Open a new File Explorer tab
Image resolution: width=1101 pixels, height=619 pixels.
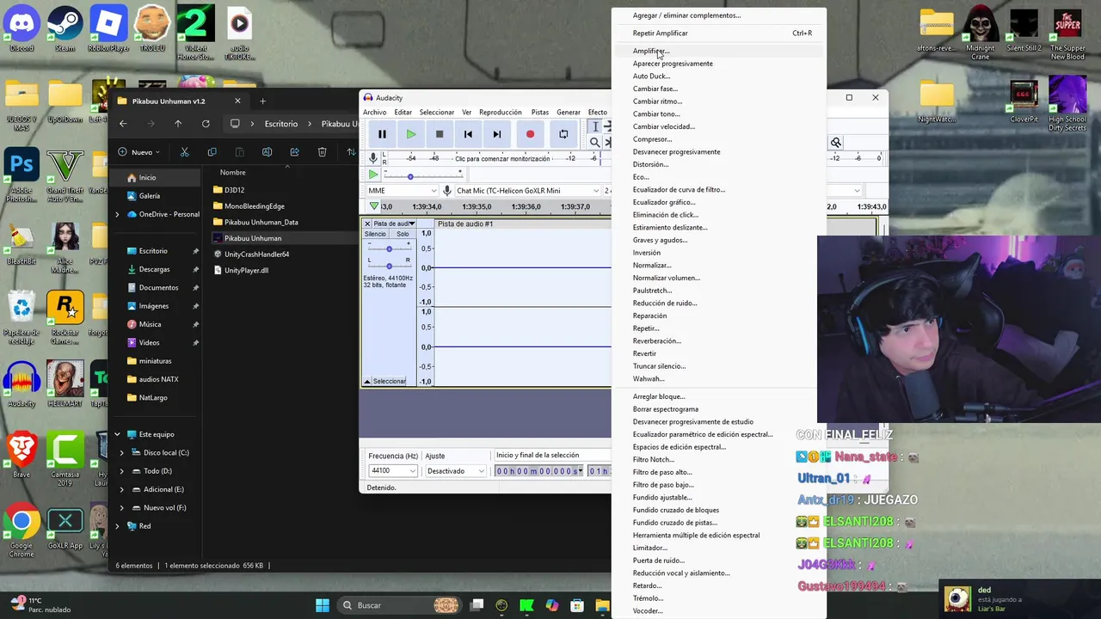point(262,101)
